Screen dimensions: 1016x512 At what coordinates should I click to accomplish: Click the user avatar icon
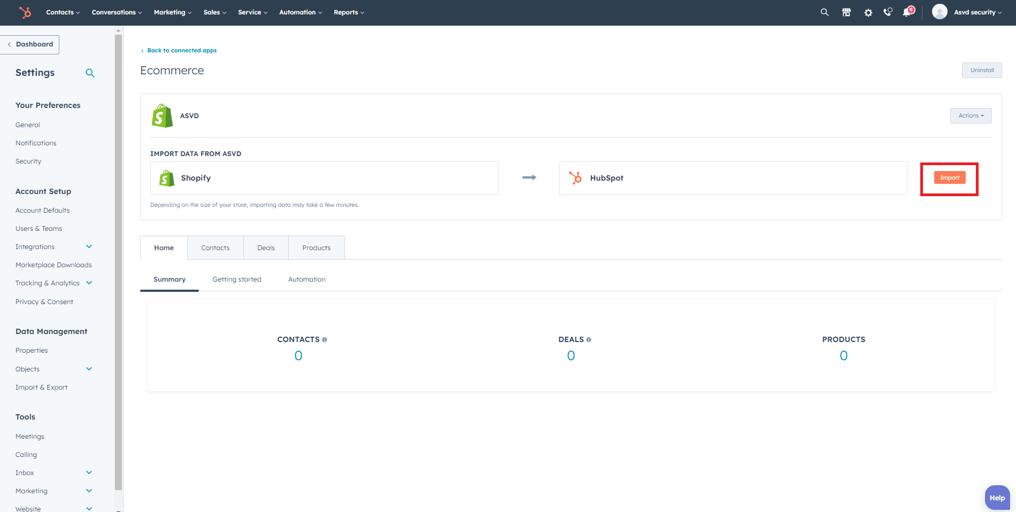tap(940, 12)
